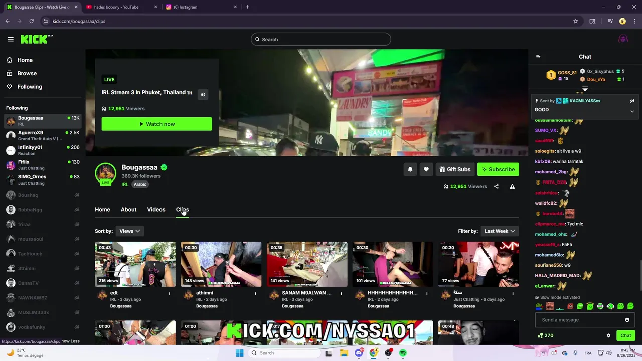Open user profile avatar top right

click(623, 39)
